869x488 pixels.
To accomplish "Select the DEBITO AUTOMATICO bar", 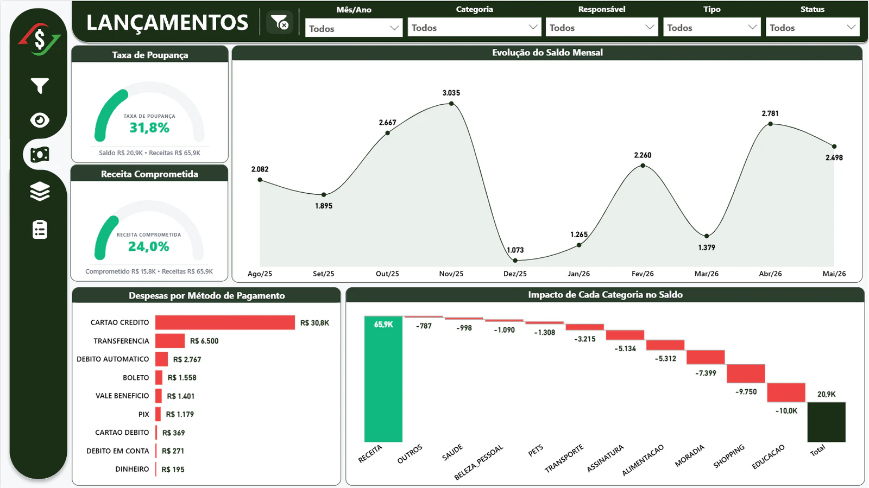I will [161, 359].
